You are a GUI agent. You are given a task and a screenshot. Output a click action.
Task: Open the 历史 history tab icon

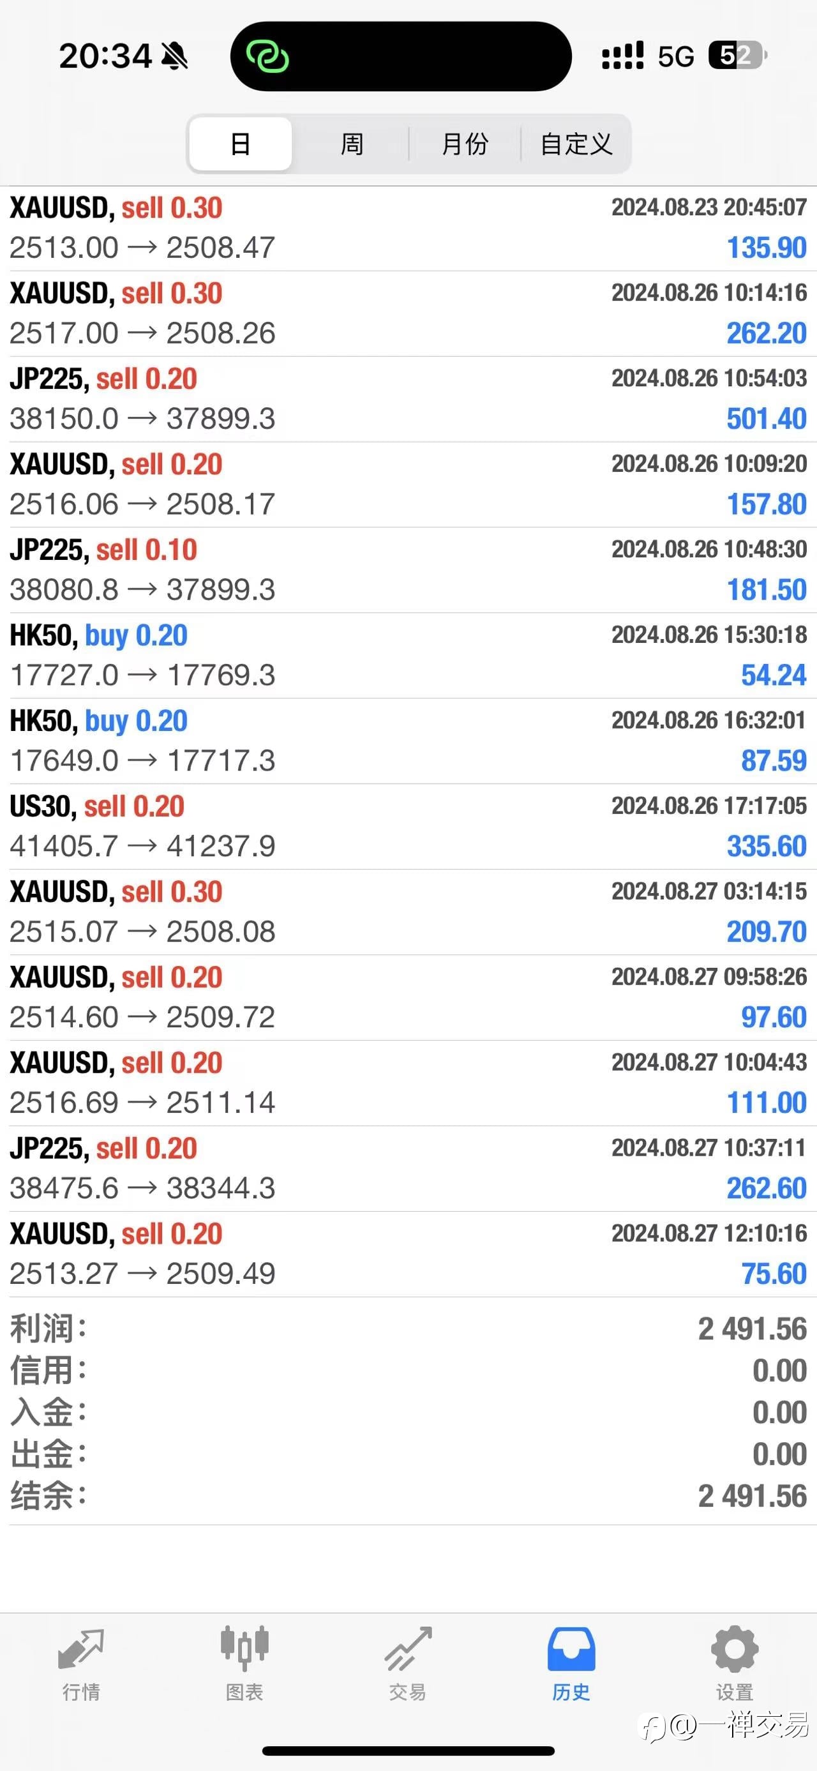(x=571, y=1648)
